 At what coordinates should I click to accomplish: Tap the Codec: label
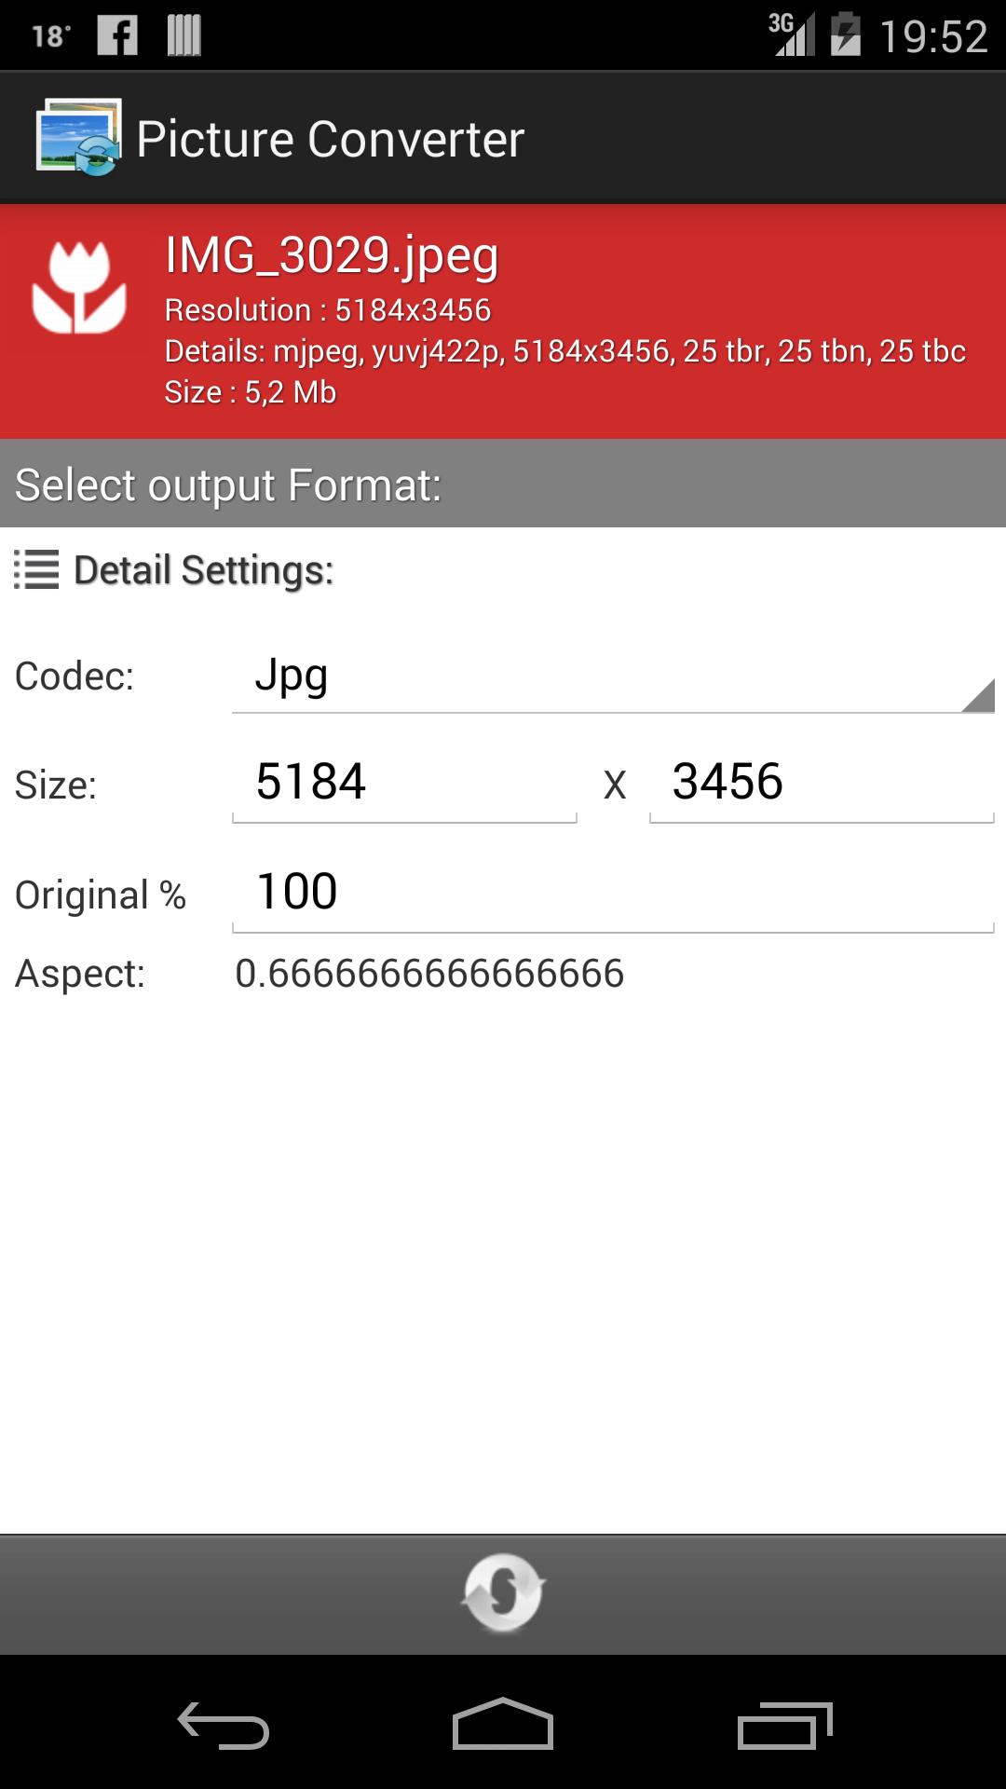pos(75,676)
